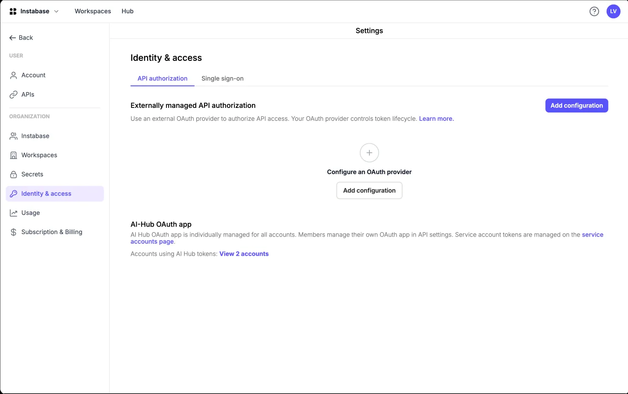Click the Configure an OAuth provider text

click(369, 172)
